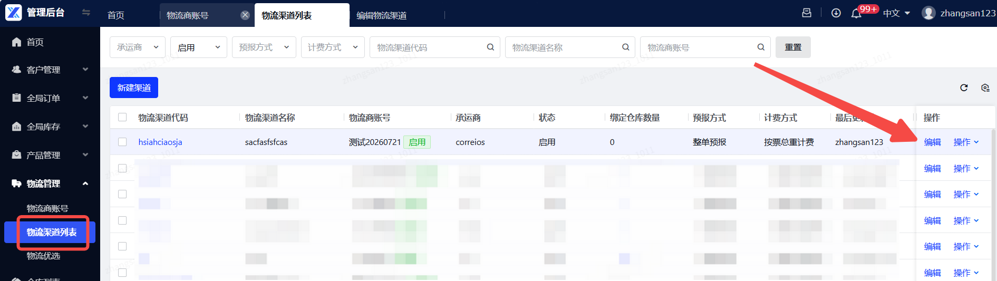Click the 绑定仓库数量 column header

click(x=635, y=118)
